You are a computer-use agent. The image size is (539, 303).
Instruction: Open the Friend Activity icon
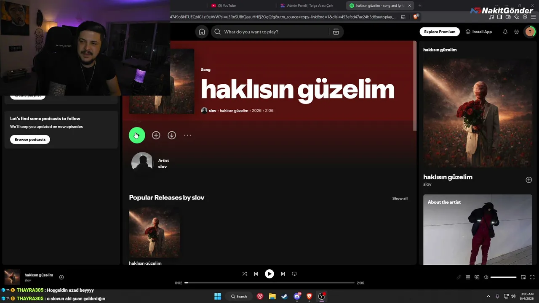[x=517, y=32]
